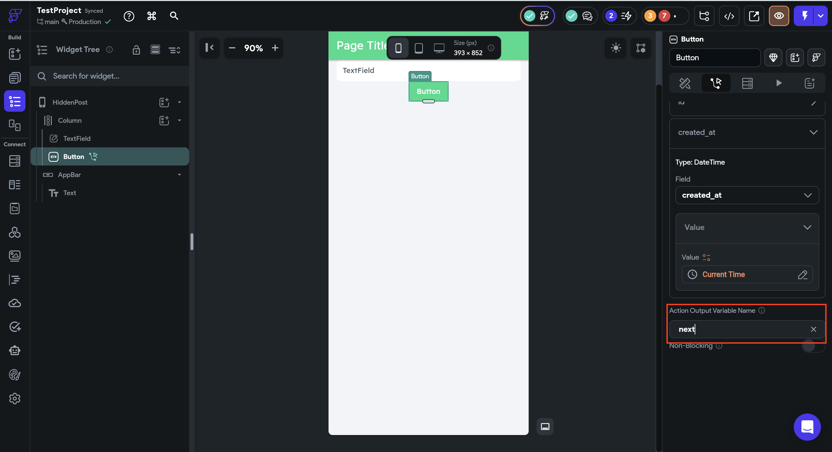
Task: Toggle canvas light/dark mode sun icon
Action: point(616,48)
